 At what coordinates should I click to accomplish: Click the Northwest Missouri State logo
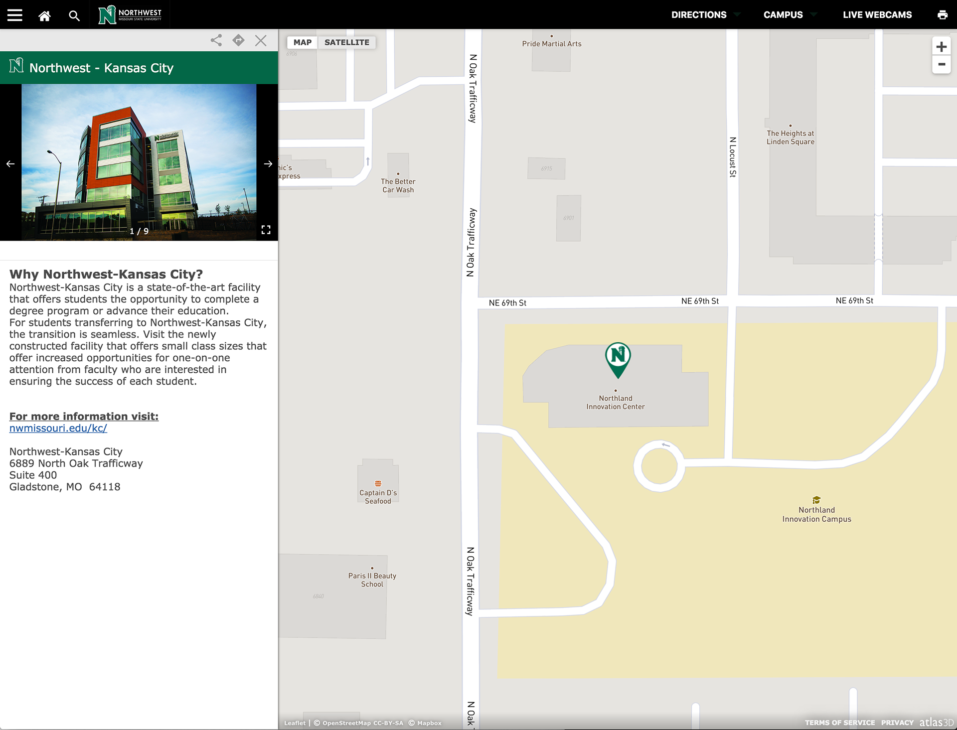tap(130, 14)
